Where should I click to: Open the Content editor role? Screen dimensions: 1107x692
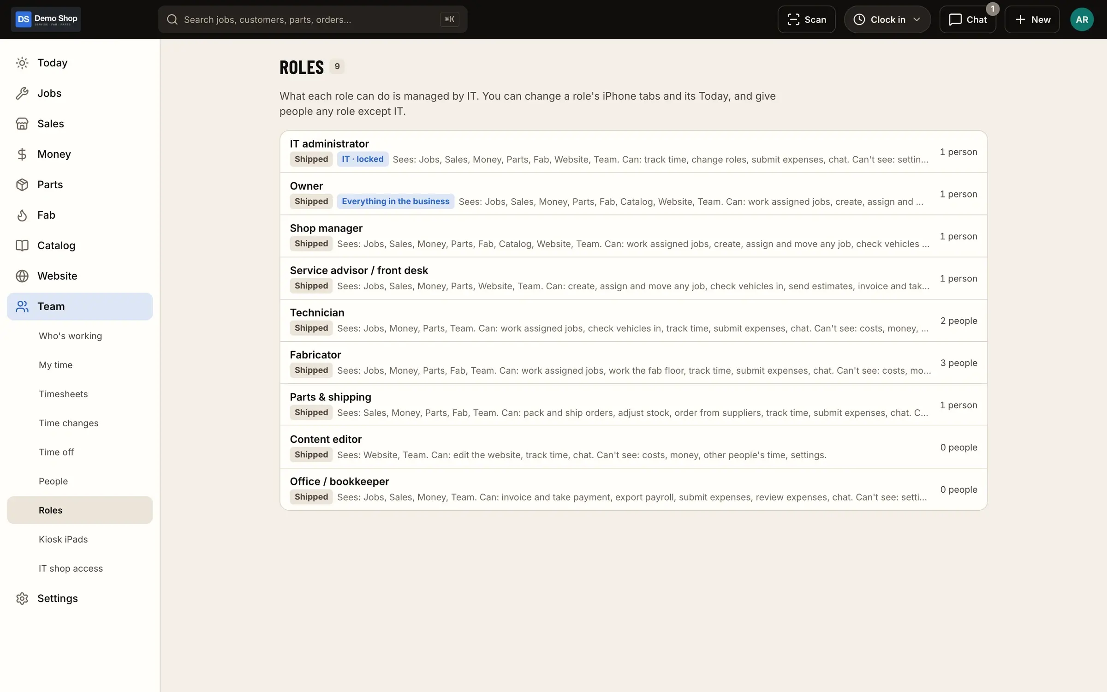633,447
